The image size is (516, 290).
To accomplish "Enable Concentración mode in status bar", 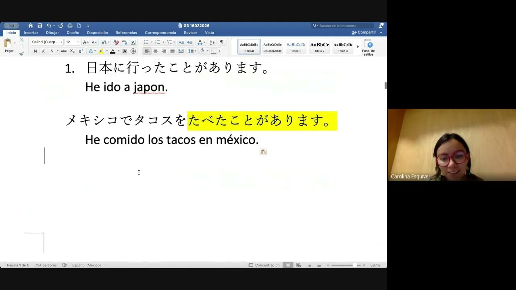I will click(264, 265).
